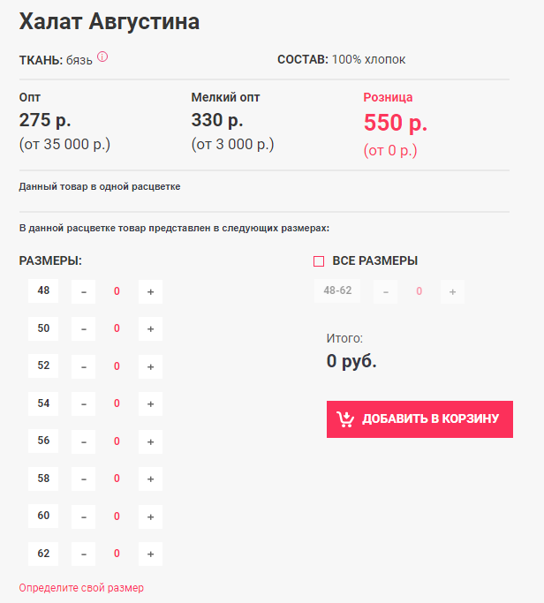This screenshot has width=544, height=603.
Task: Increase quantity for size 48
Action: pos(150,291)
